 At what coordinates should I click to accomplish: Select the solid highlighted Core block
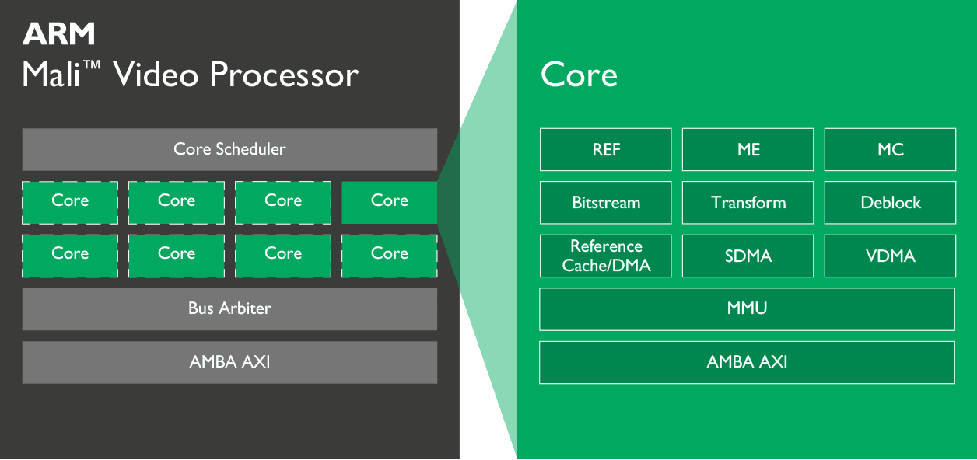click(390, 202)
